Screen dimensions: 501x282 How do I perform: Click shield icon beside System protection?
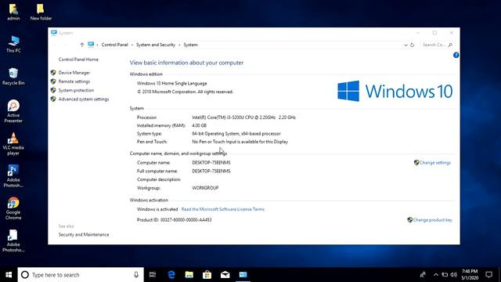pos(53,90)
